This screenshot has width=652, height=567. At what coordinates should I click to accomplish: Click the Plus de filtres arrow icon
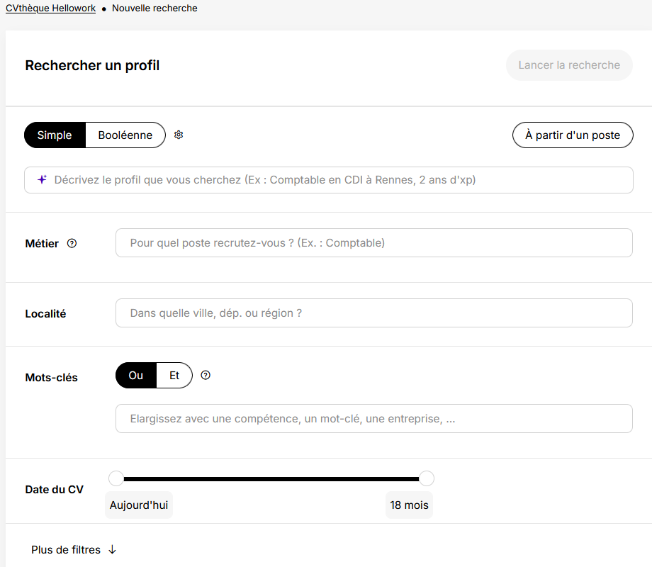pos(112,549)
